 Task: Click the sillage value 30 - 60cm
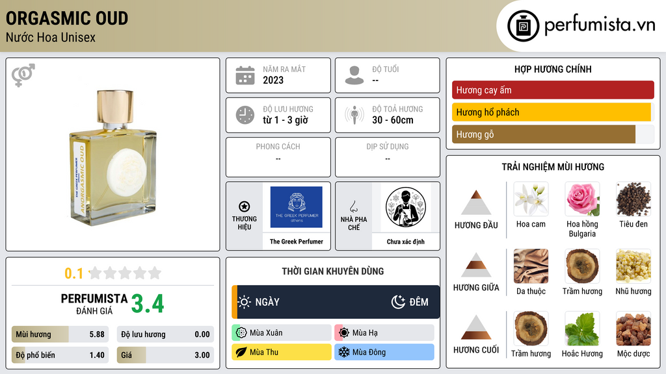click(x=393, y=120)
